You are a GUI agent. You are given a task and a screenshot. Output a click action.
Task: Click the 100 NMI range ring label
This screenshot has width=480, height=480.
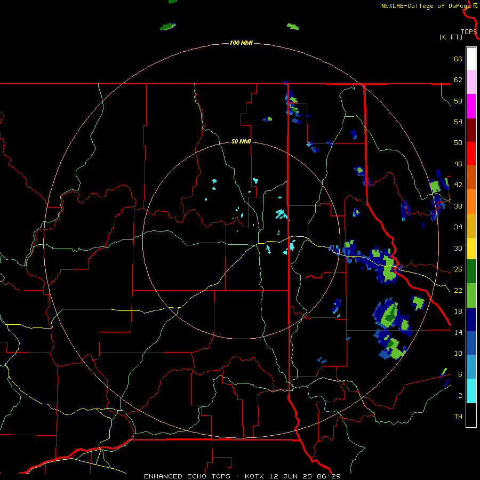(241, 43)
